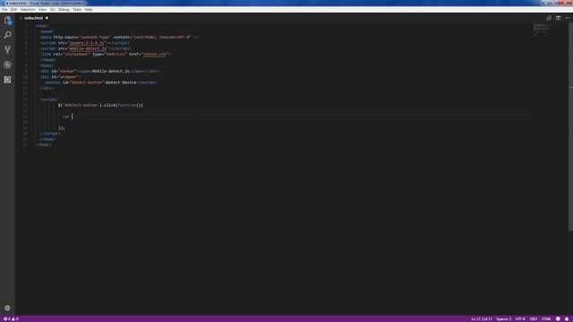Open the Search view in the activity bar
Screen dimensions: 573x322
(x=7, y=35)
